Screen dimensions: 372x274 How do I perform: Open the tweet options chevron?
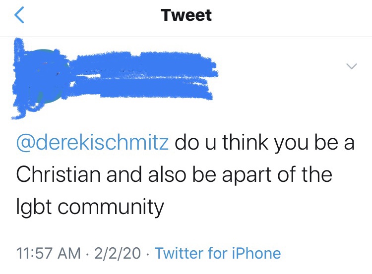[x=351, y=66]
